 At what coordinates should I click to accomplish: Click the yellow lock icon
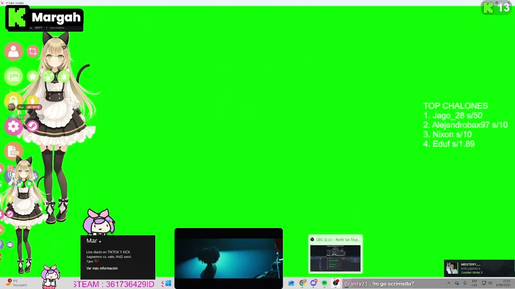pos(13,101)
